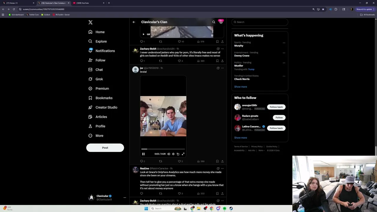Open options for Murphy trending topic
This screenshot has width=377, height=212.
(x=284, y=43)
